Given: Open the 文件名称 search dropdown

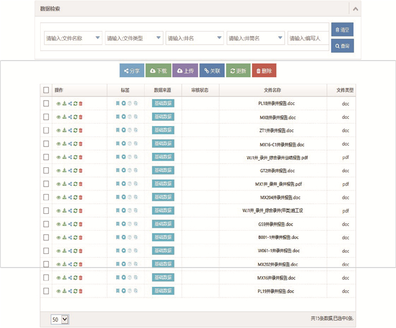Looking at the screenshot, I should coord(72,38).
